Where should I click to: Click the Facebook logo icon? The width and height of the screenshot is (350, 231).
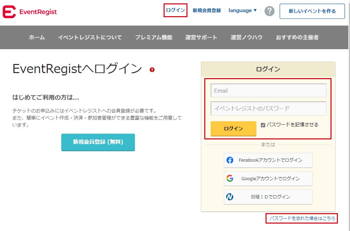tap(230, 160)
